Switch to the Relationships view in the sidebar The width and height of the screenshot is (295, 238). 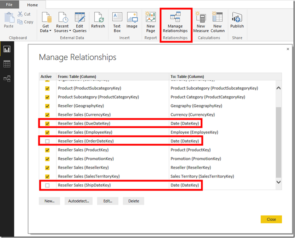[x=7, y=79]
